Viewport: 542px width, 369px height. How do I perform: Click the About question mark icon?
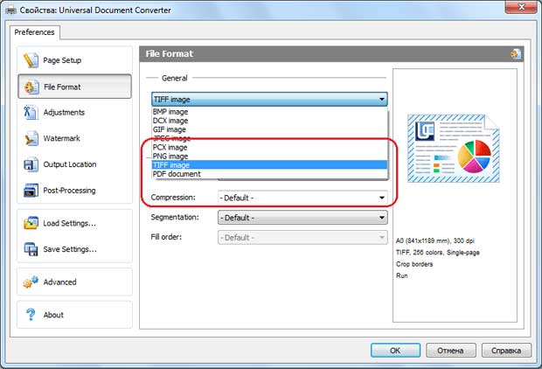(31, 315)
